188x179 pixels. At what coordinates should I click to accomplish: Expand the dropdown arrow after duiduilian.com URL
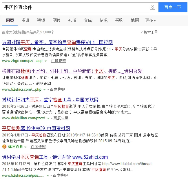48,118
